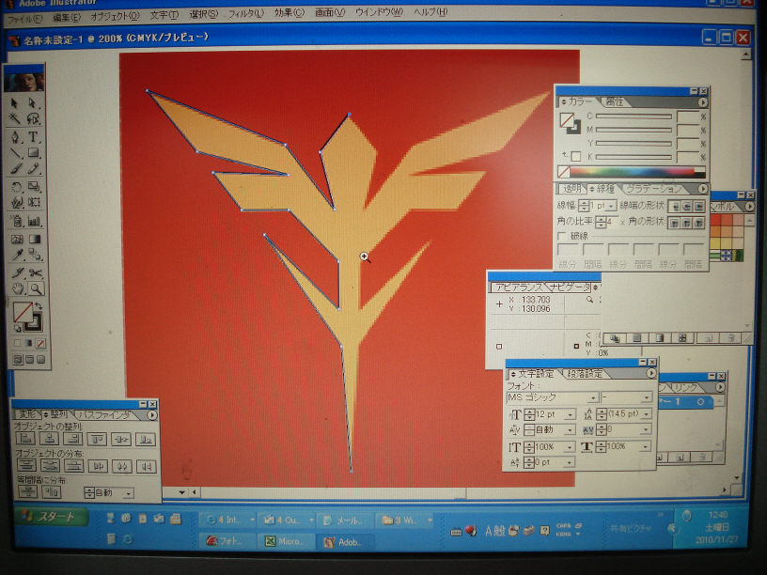Enable the 破線 dashed line checkbox
The width and height of the screenshot is (767, 575).
(x=562, y=237)
